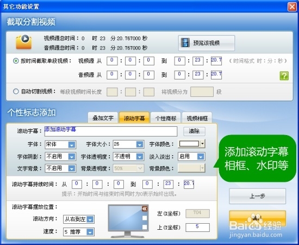
Task: Switch to the 视频相框 tab
Action: click(197, 118)
